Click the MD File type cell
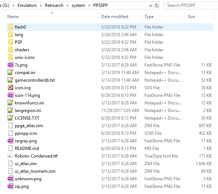Image resolution: width=218 pixels, height=194 pixels. (152, 148)
